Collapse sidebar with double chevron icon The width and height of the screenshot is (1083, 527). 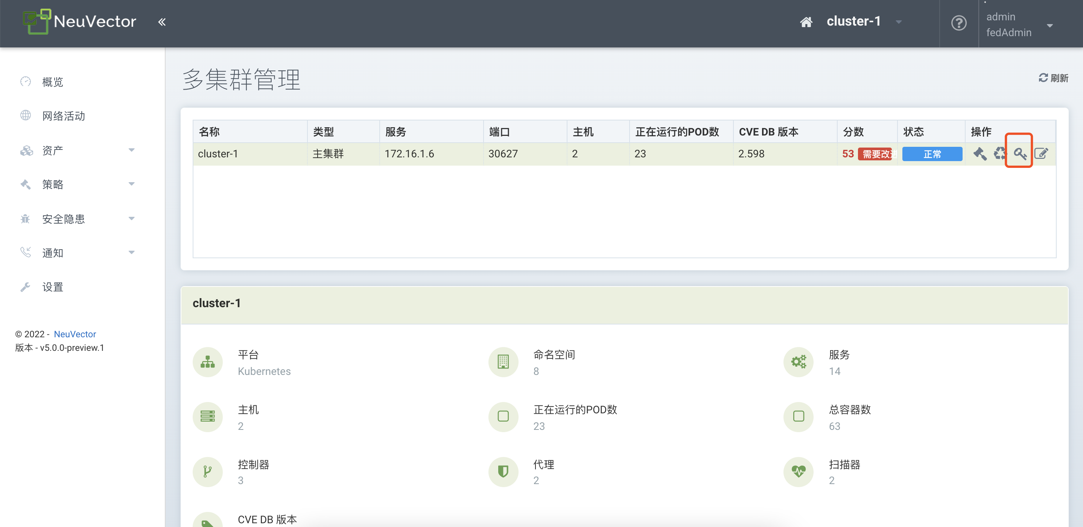click(162, 22)
